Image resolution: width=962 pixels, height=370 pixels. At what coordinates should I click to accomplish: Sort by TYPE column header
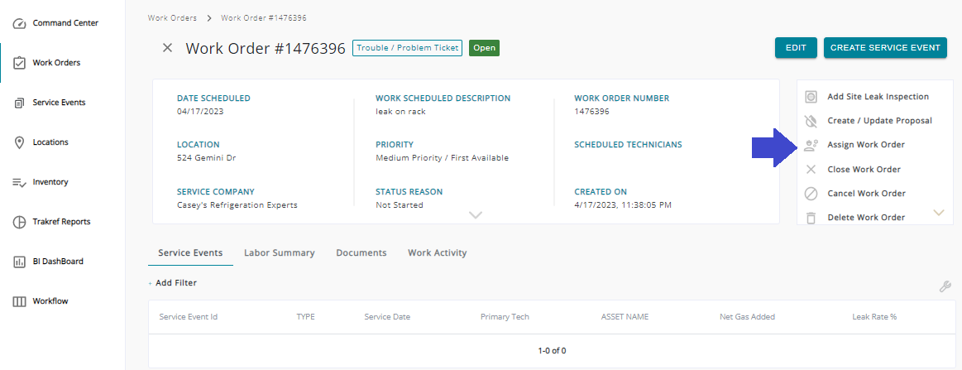click(305, 317)
